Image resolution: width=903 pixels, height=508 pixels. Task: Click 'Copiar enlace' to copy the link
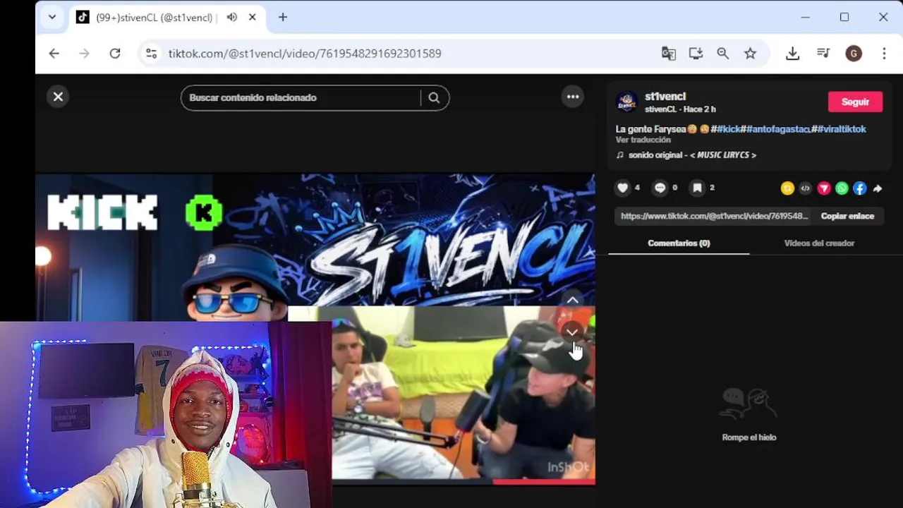coord(847,217)
